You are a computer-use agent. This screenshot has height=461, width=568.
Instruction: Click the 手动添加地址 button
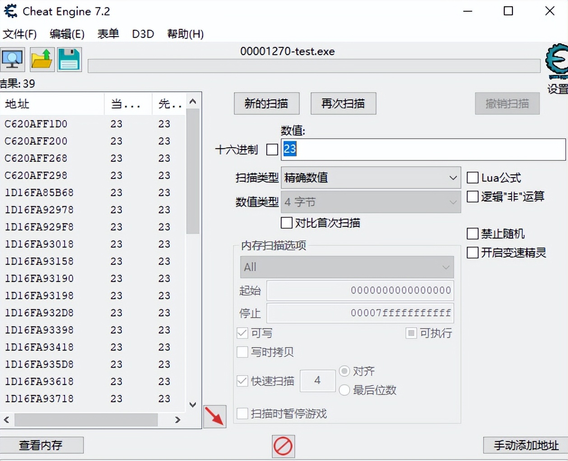tap(526, 445)
